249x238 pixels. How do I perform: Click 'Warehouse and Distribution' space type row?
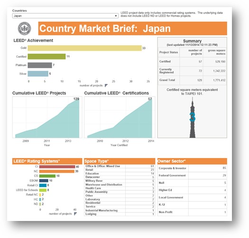[120, 185]
